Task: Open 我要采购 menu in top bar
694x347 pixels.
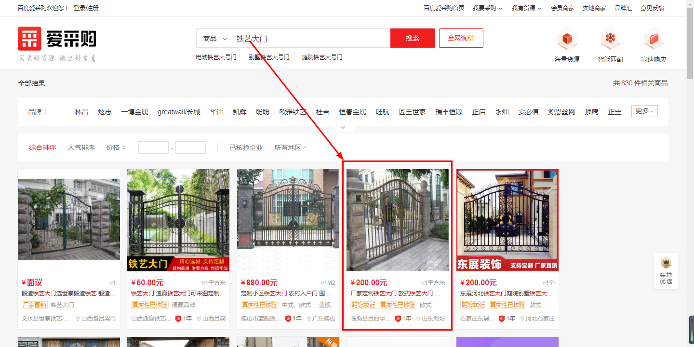Action: [x=487, y=8]
